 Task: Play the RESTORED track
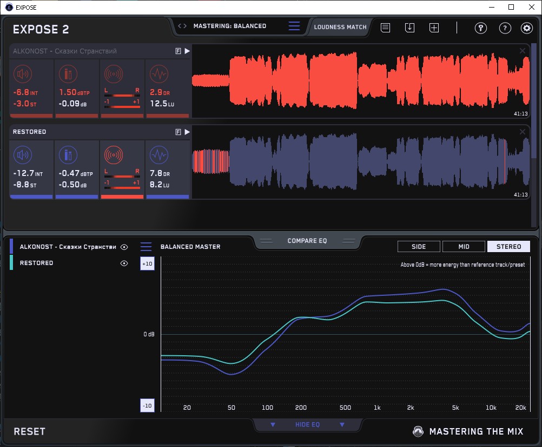(x=187, y=132)
